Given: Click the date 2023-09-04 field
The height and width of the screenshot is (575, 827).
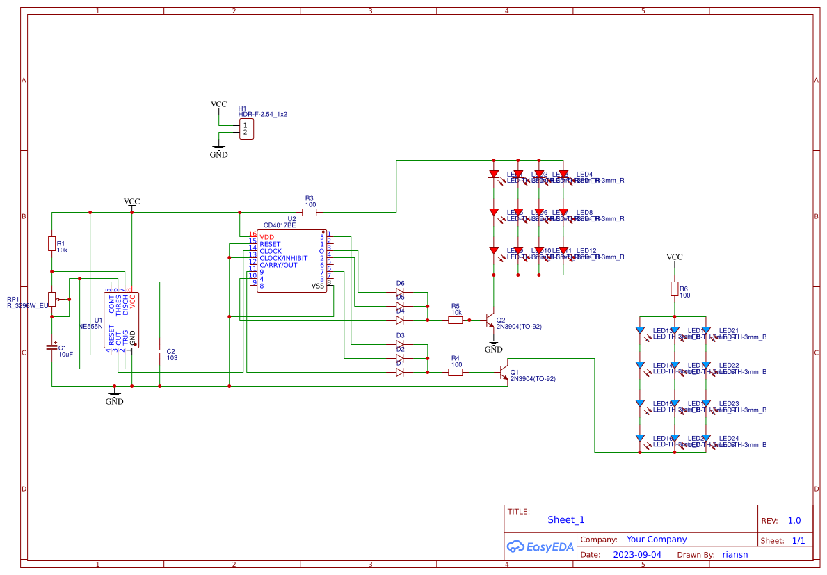Looking at the screenshot, I should pos(637,555).
